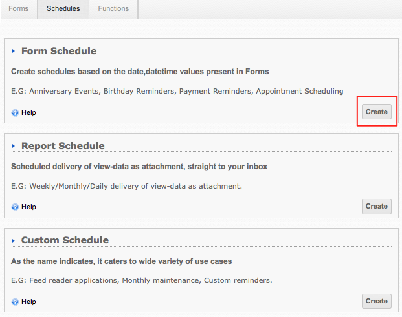Image resolution: width=402 pixels, height=317 pixels.
Task: Hit Create in the Custom Schedule section
Action: point(376,301)
